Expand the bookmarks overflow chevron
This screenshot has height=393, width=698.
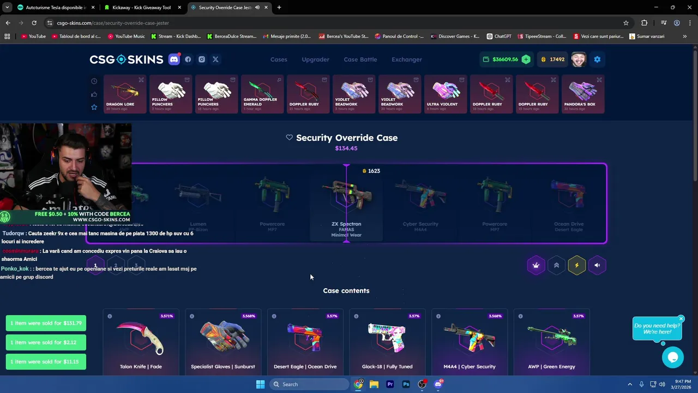click(x=684, y=37)
